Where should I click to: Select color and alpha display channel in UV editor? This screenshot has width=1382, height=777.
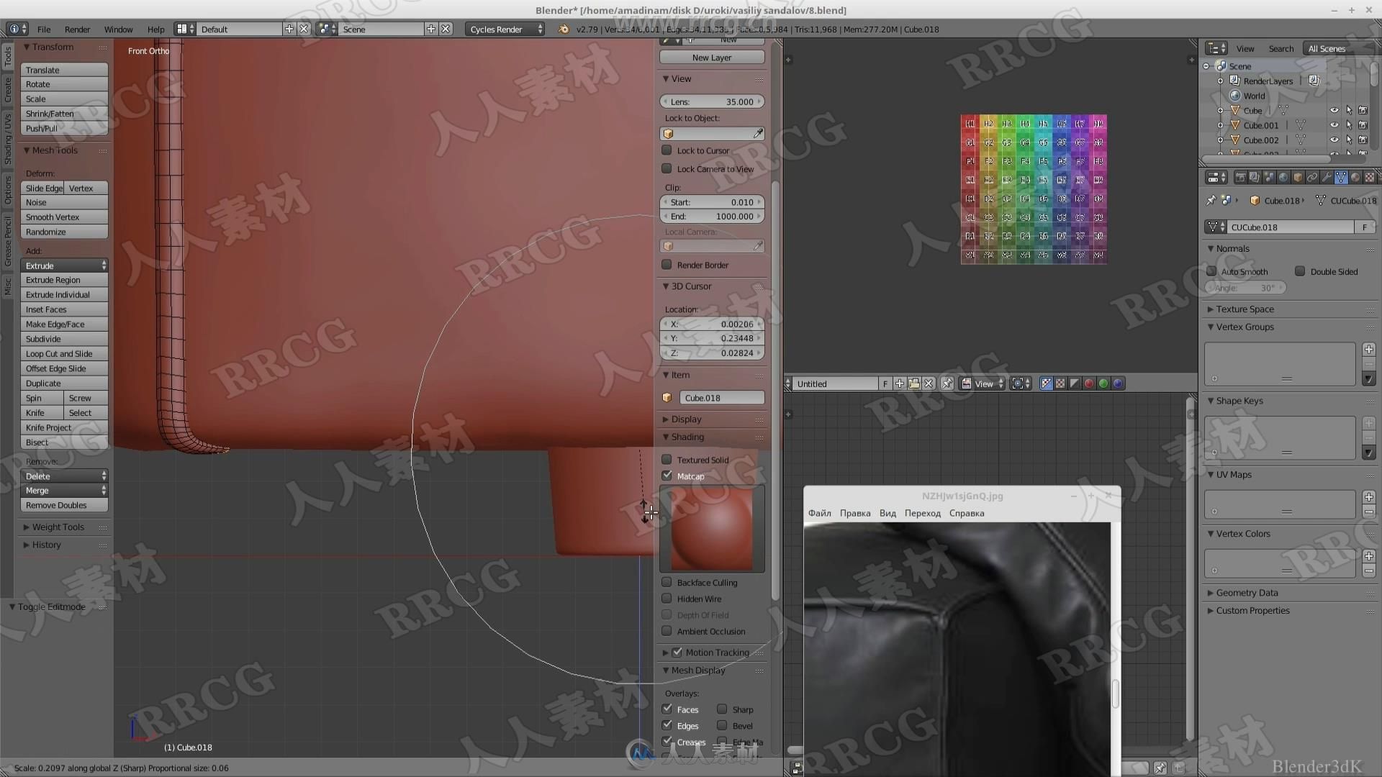pos(1046,383)
